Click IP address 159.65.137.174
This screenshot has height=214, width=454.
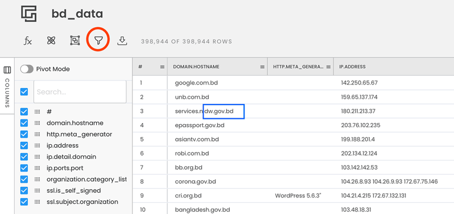tap(359, 97)
